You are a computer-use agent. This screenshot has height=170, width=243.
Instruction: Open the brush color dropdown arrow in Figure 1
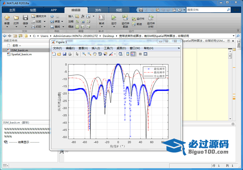[115, 54]
